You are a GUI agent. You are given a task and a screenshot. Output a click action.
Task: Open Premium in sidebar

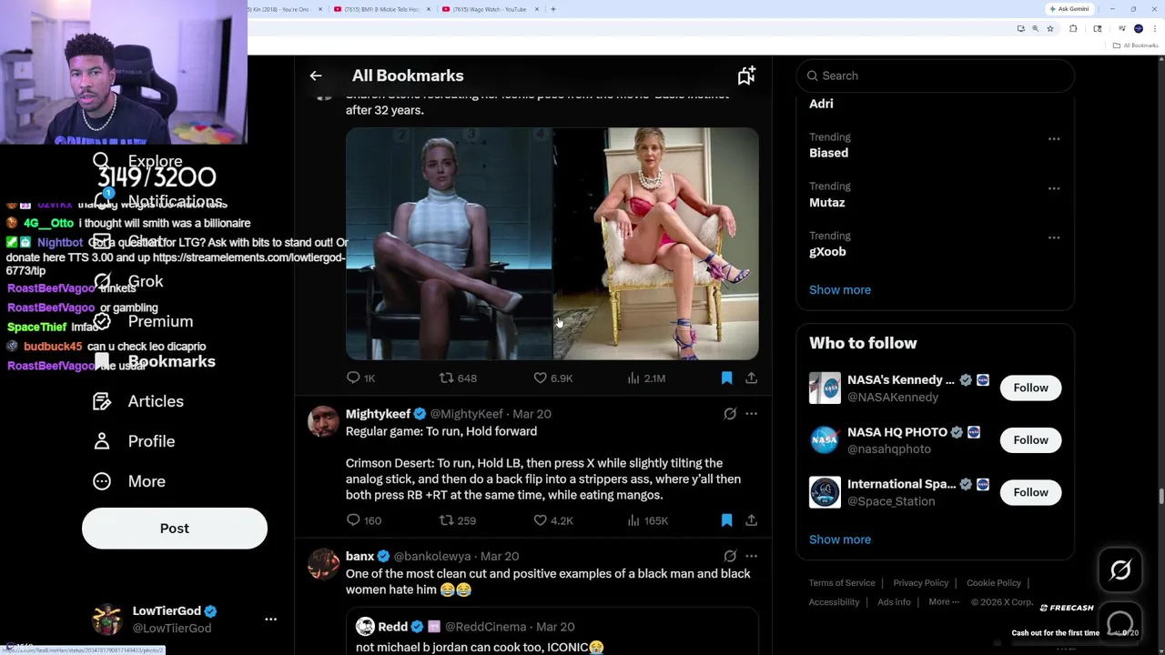coord(143,321)
